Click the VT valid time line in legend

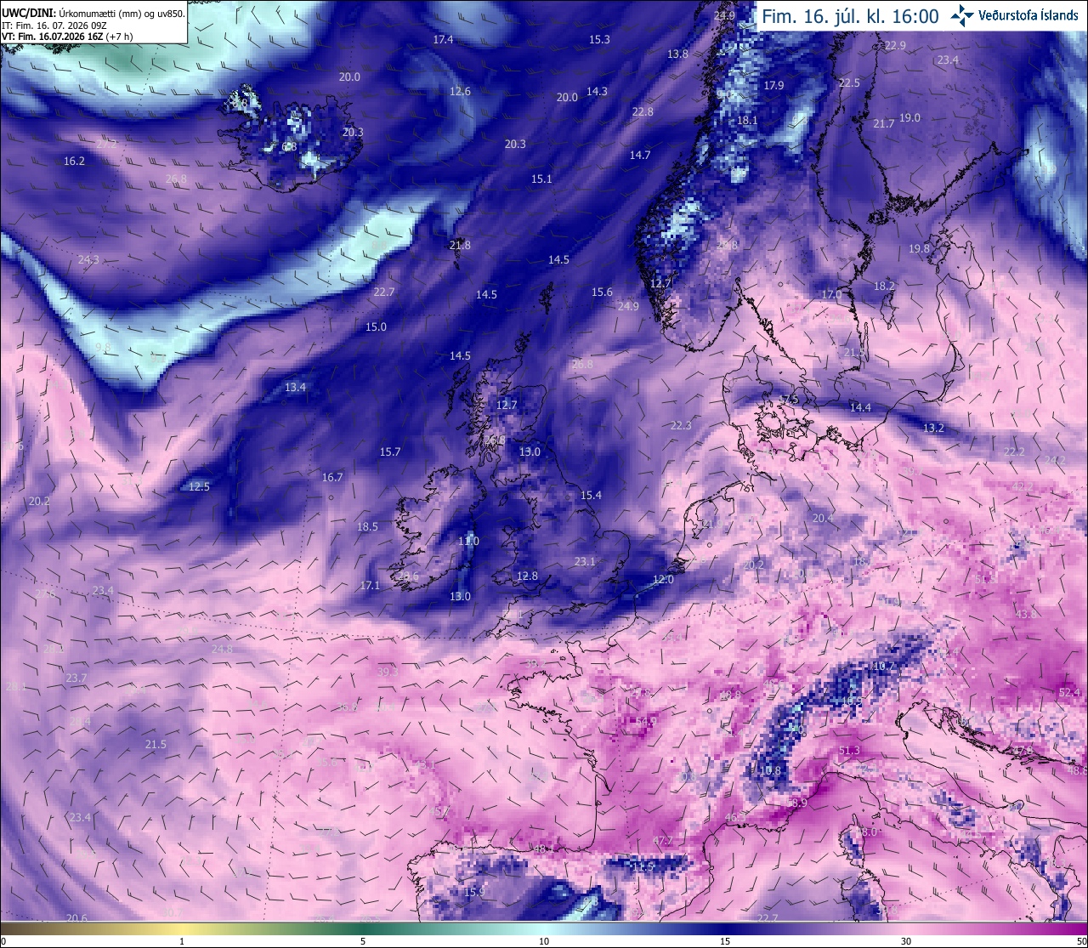[x=67, y=36]
